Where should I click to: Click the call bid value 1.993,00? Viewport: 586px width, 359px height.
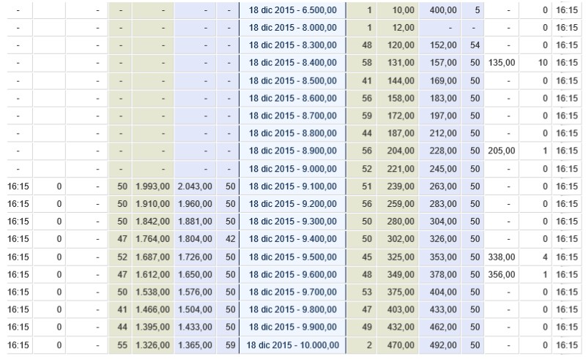click(152, 186)
